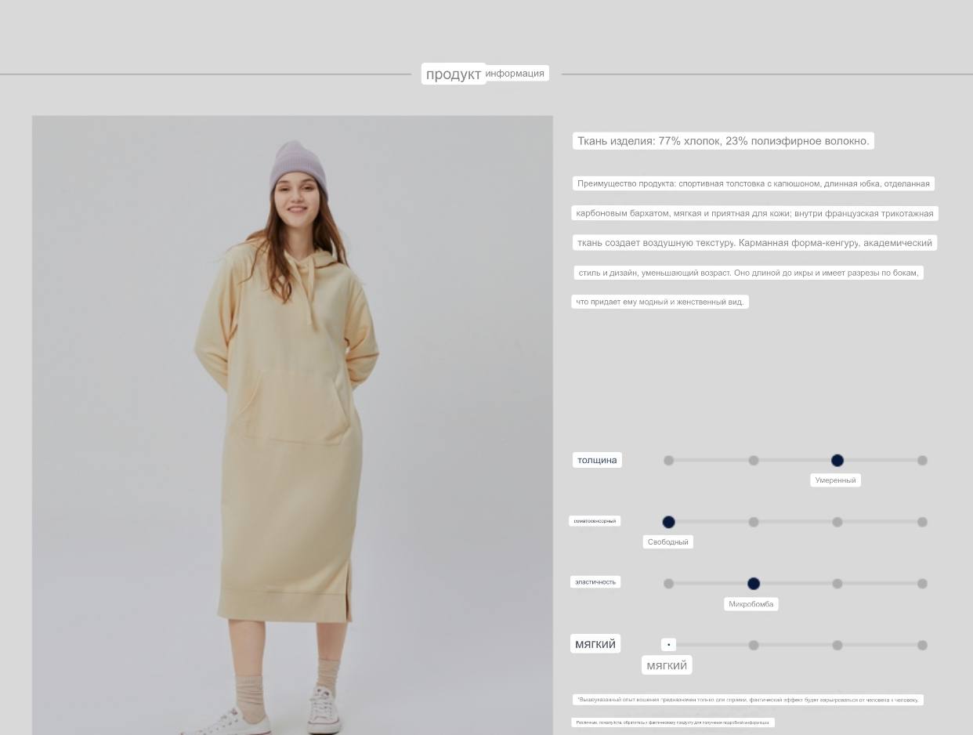
Task: Click the last dot on the мягкий slider
Action: pos(922,646)
